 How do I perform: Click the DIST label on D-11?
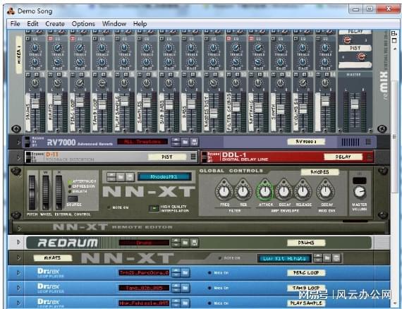click(167, 157)
